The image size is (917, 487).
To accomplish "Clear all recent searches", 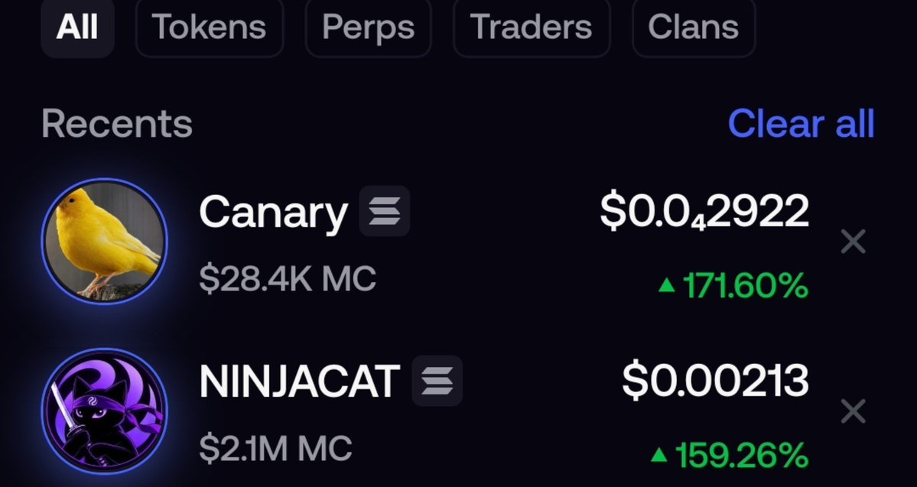I will 801,124.
